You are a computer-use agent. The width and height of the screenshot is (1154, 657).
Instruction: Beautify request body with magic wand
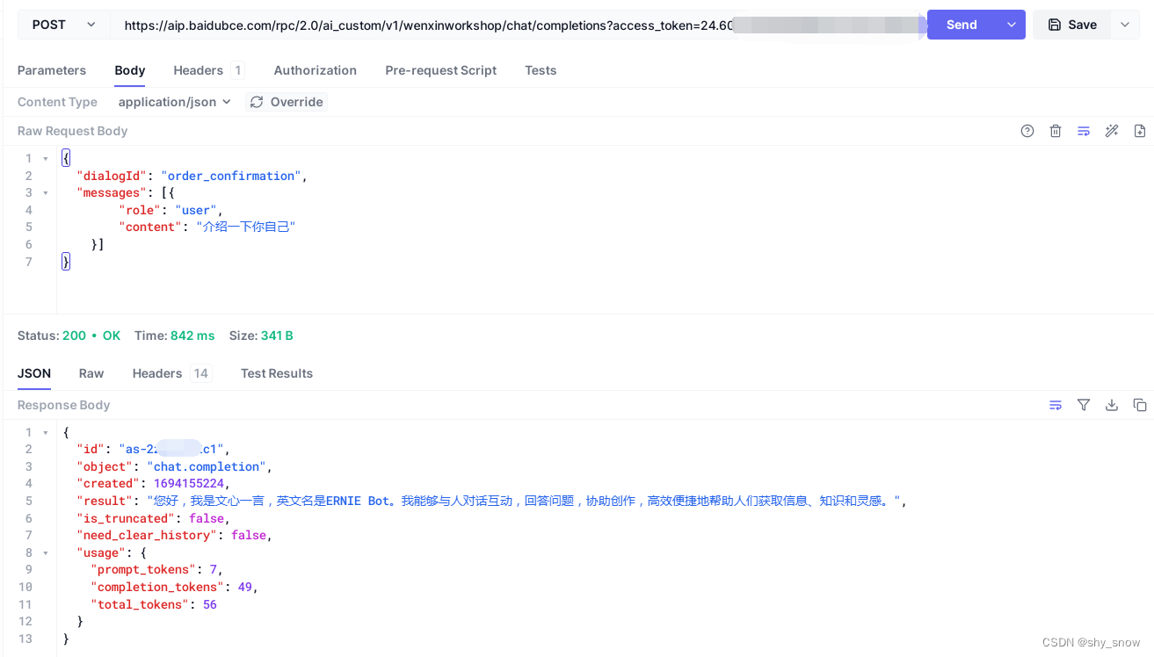click(x=1112, y=131)
